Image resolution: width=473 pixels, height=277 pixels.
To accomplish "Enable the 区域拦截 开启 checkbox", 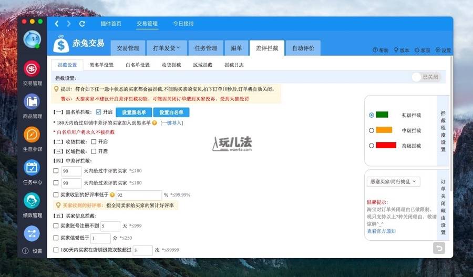I will tap(94, 151).
